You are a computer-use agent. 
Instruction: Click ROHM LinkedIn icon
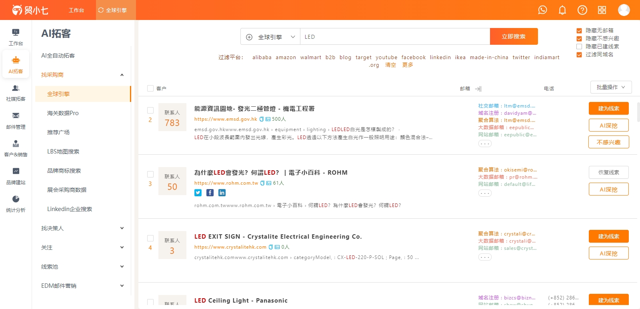(x=222, y=193)
